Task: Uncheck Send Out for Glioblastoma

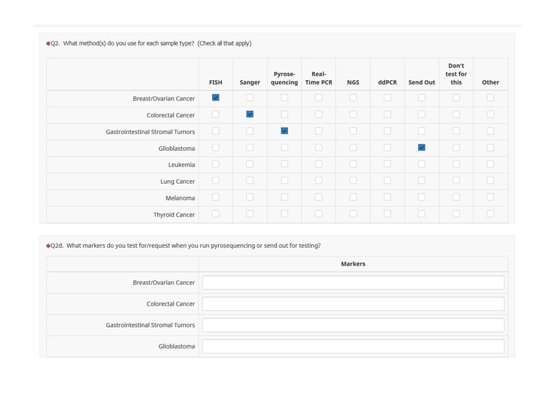Action: [x=421, y=148]
